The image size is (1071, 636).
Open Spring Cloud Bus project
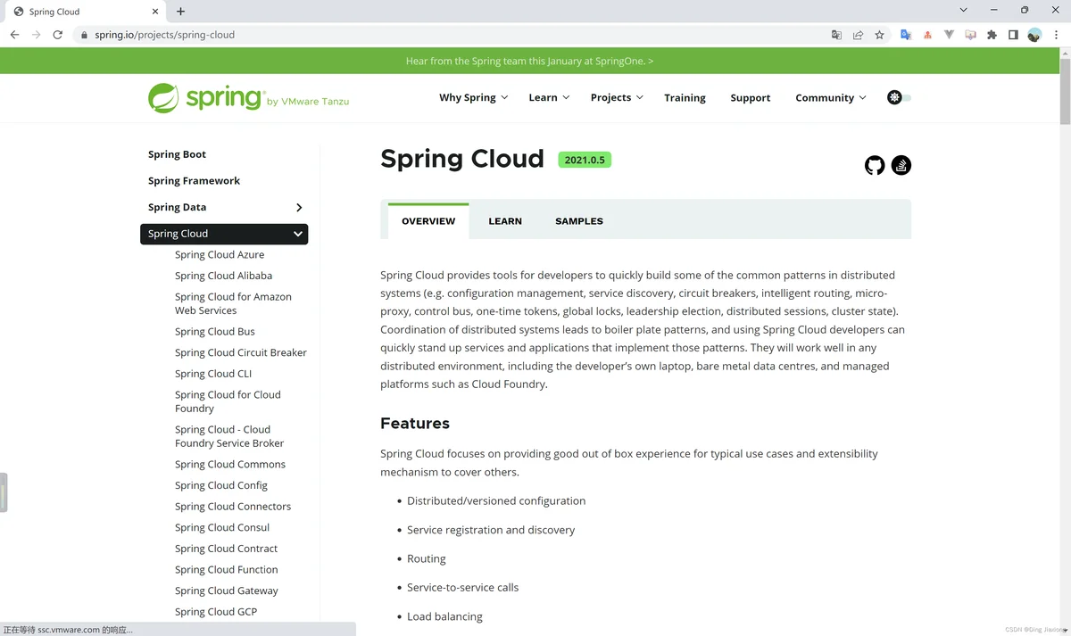[215, 331]
